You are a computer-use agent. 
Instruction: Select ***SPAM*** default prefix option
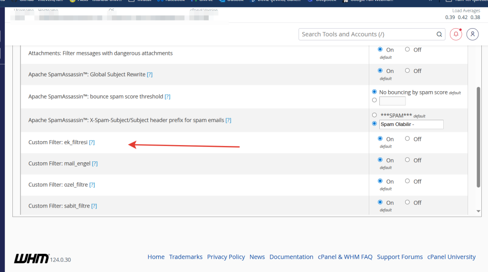click(375, 115)
